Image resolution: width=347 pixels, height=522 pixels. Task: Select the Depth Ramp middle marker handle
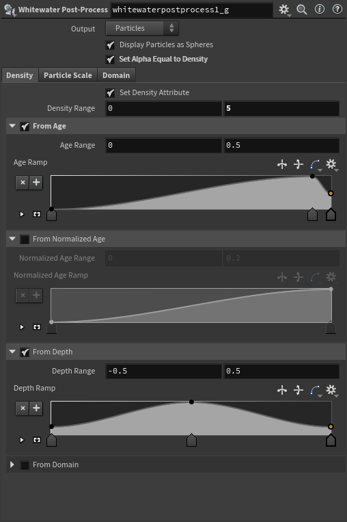[x=191, y=441]
